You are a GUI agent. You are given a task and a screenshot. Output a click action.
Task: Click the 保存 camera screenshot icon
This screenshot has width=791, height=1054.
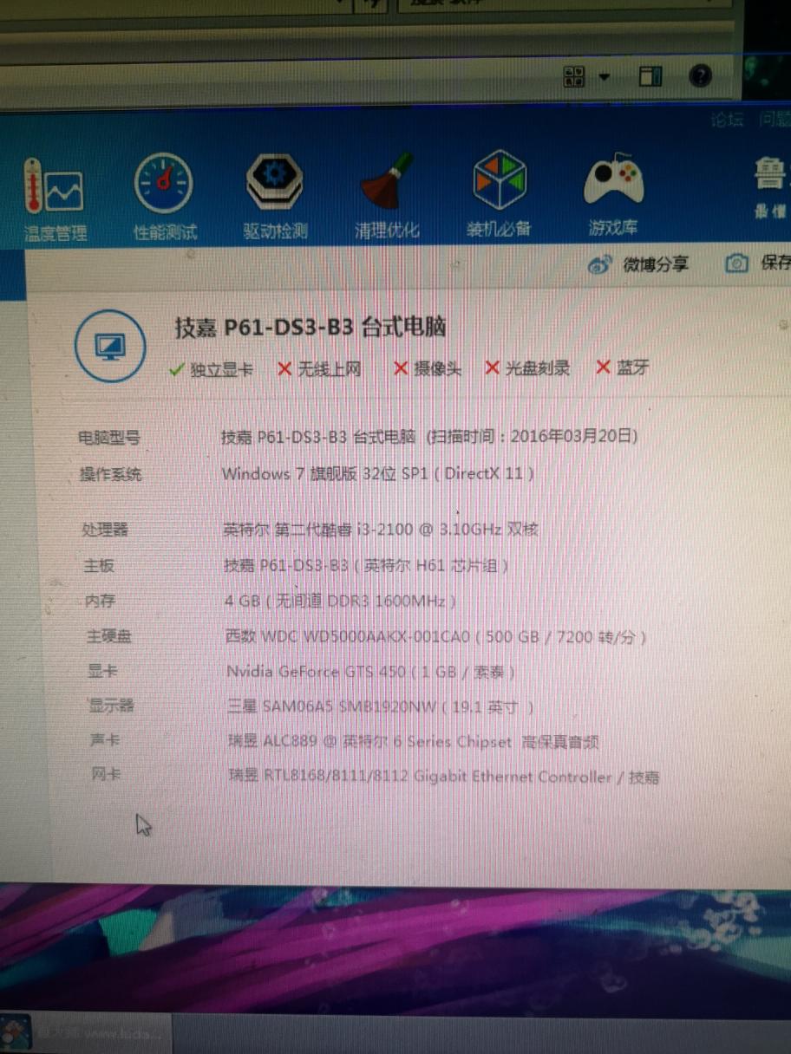[x=737, y=263]
